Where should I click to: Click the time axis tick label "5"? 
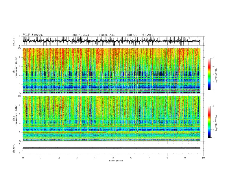click(113, 158)
